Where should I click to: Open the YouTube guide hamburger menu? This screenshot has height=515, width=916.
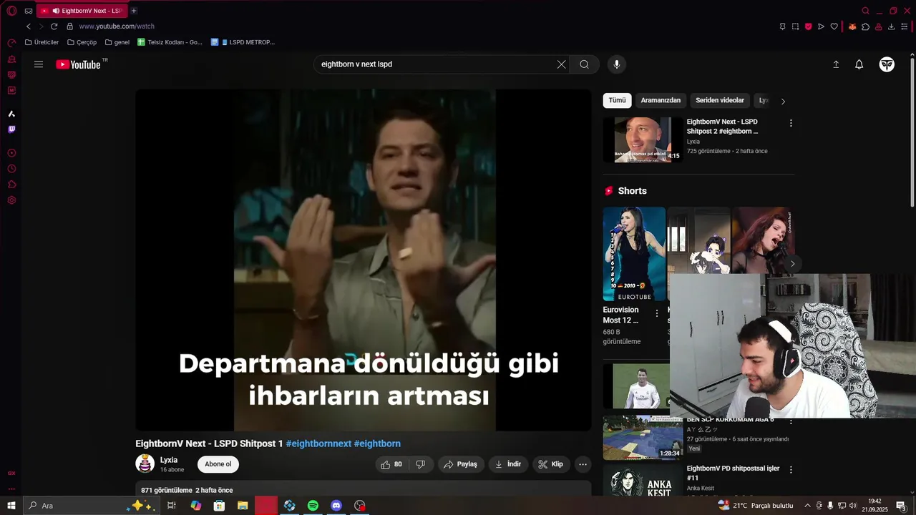click(x=39, y=64)
